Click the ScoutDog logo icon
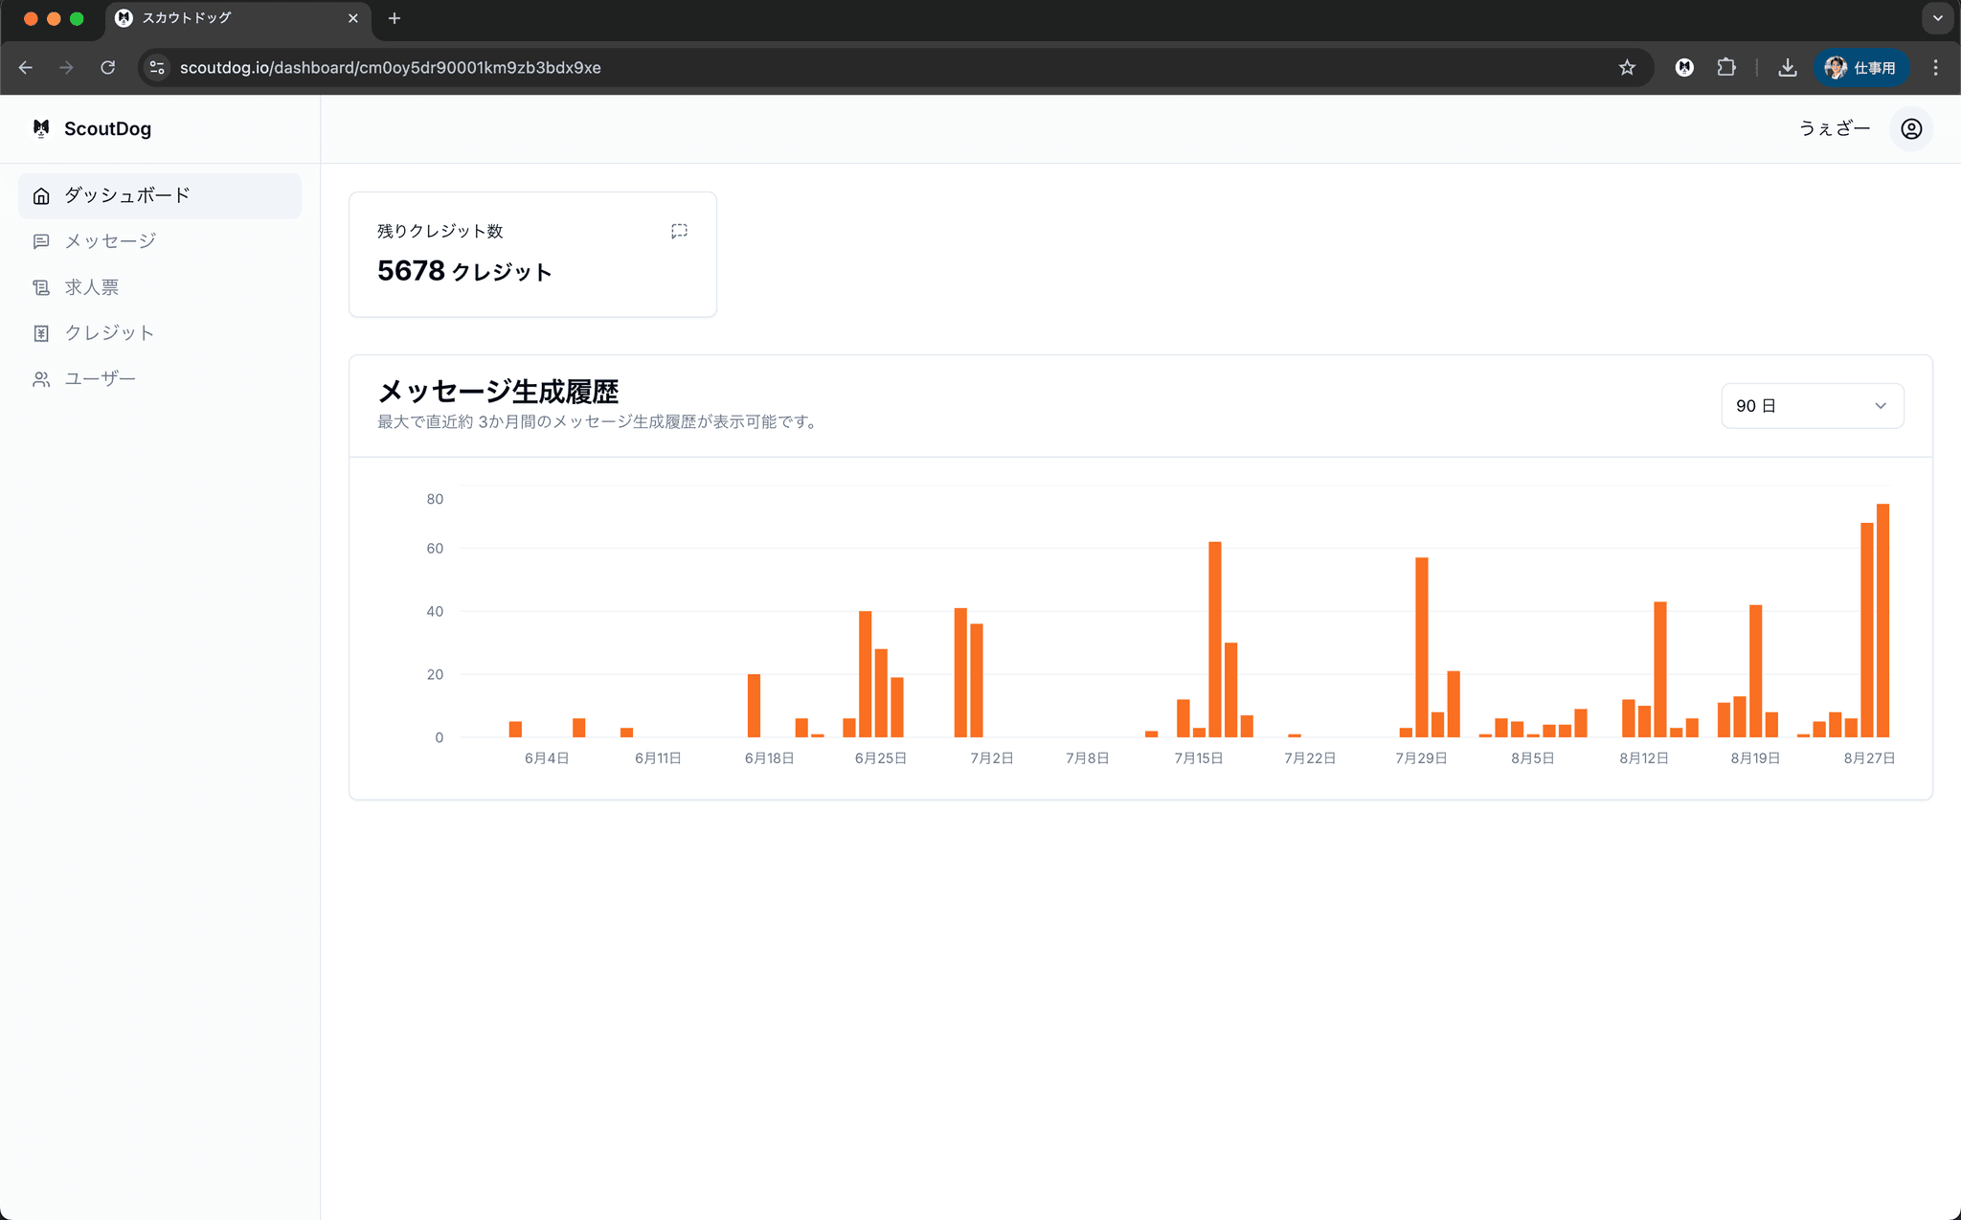Image resolution: width=1961 pixels, height=1220 pixels. [x=40, y=128]
